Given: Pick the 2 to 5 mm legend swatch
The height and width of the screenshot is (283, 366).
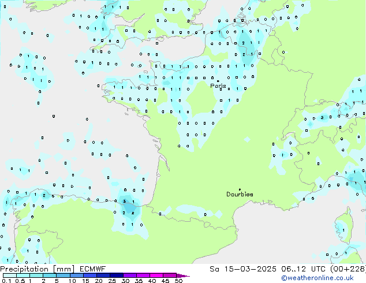Looking at the screenshot, I should 50,275.
